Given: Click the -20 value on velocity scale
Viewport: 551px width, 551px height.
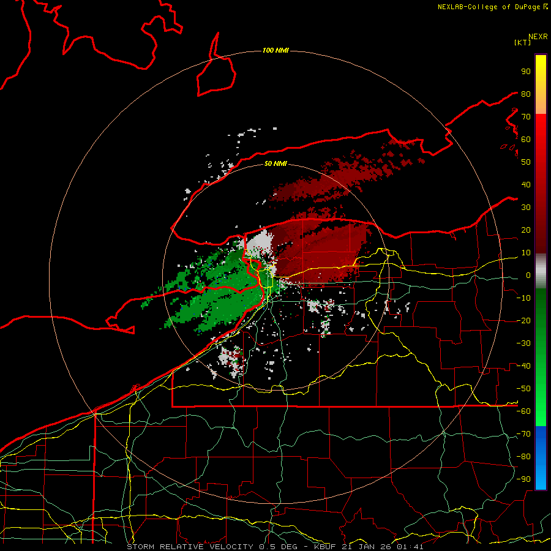Looking at the screenshot, I should (523, 321).
